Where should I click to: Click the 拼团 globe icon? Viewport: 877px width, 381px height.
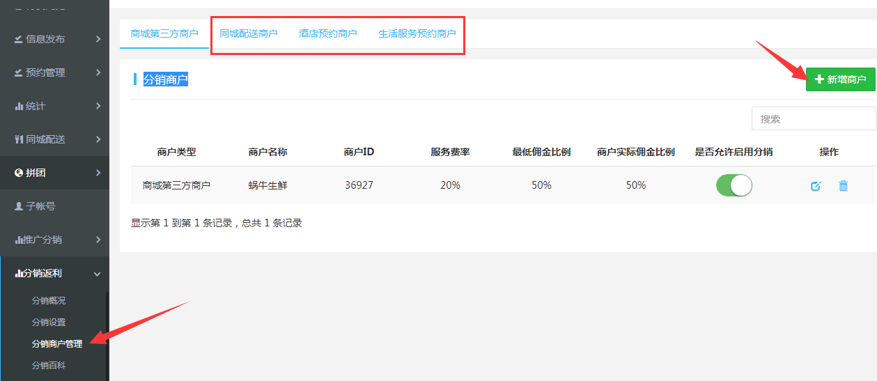[19, 173]
